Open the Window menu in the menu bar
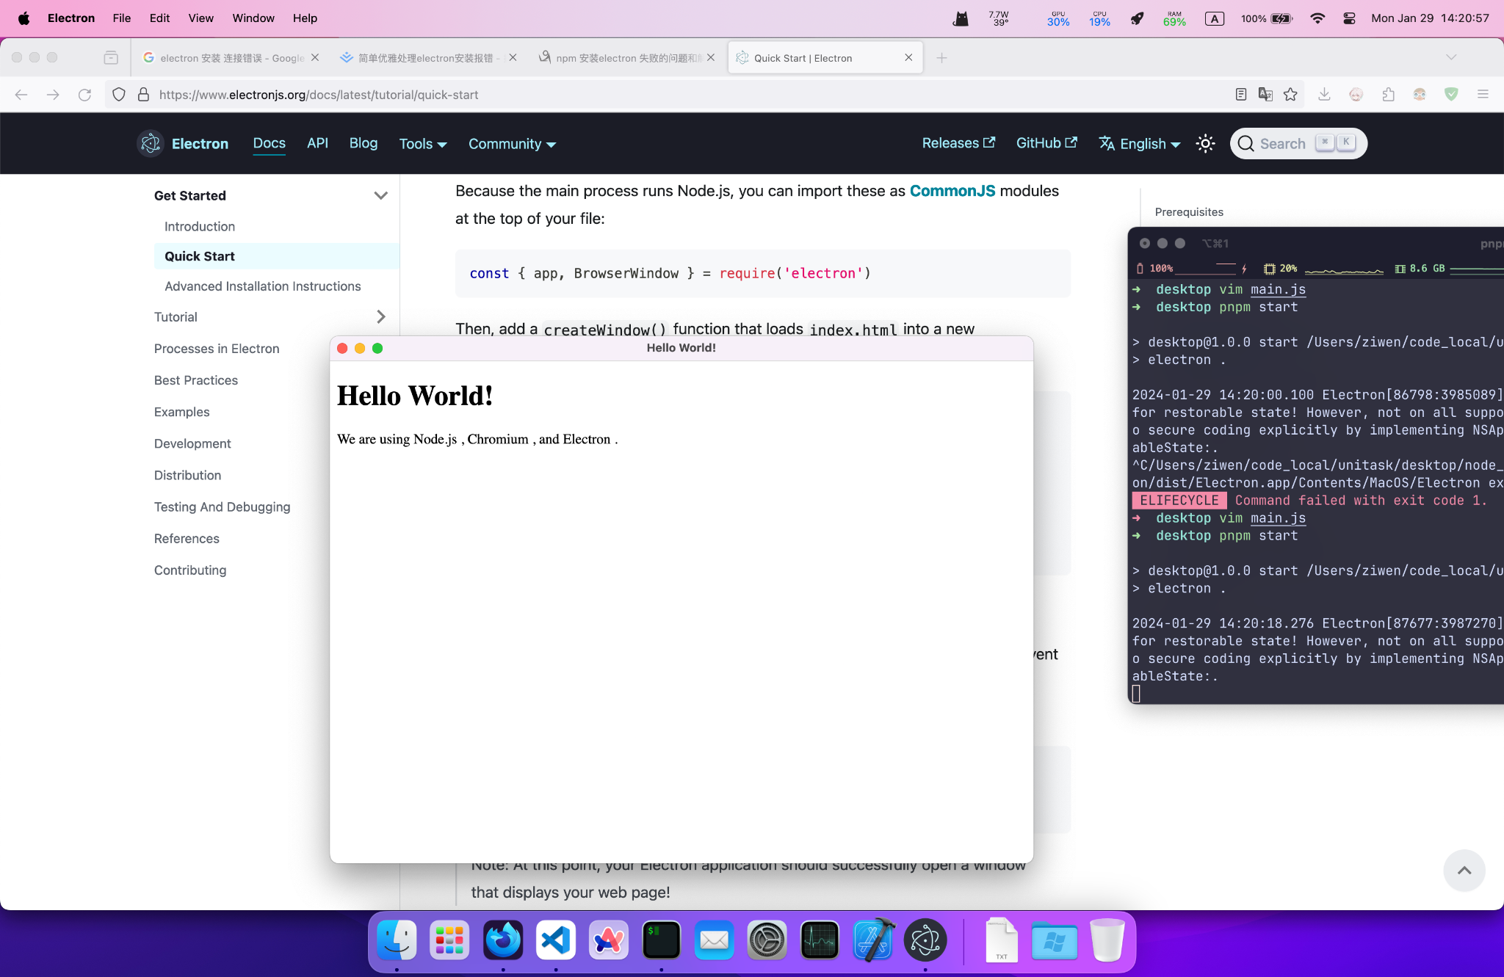 click(x=253, y=18)
